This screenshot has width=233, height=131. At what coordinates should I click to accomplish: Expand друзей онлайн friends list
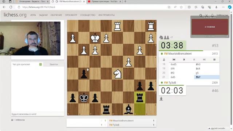tap(217, 128)
